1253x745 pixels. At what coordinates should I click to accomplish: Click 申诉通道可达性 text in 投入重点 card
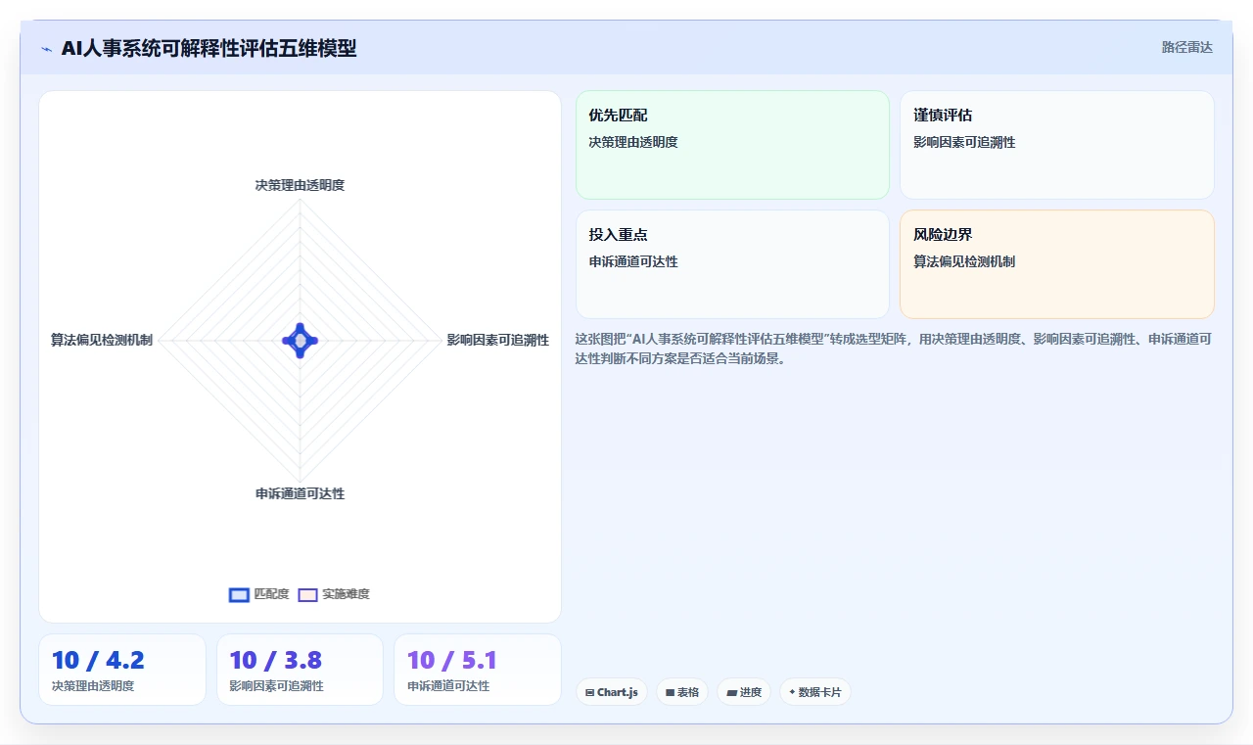coord(633,261)
